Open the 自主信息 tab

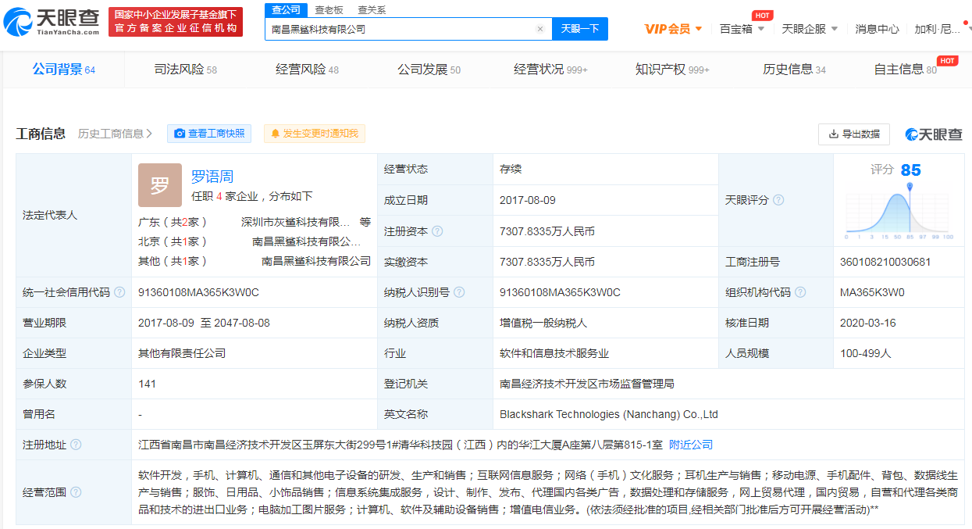(906, 70)
